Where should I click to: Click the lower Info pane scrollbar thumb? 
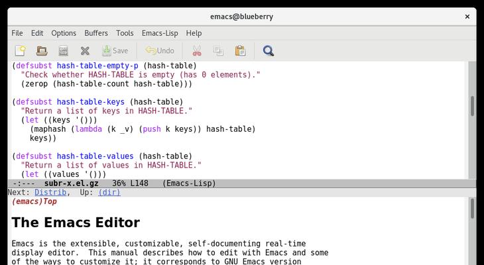472,208
